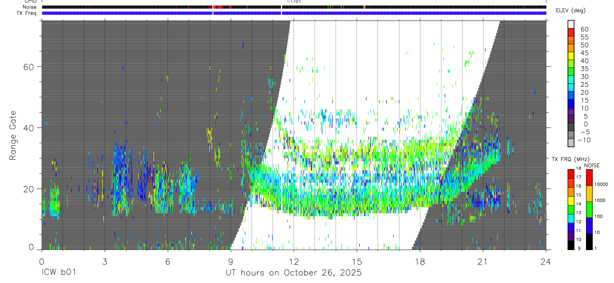This screenshot has width=614, height=283.
Task: Click the TX FRQ color scale bar
Action: point(571,210)
